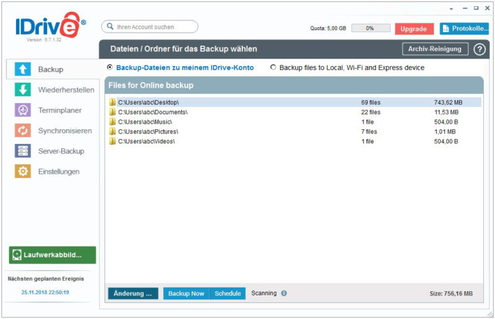Click the 743,62 MB size value

pyautogui.click(x=448, y=102)
